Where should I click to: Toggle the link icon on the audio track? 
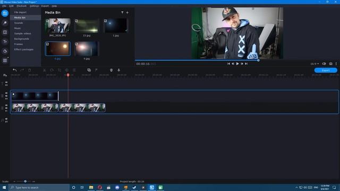pos(6,121)
